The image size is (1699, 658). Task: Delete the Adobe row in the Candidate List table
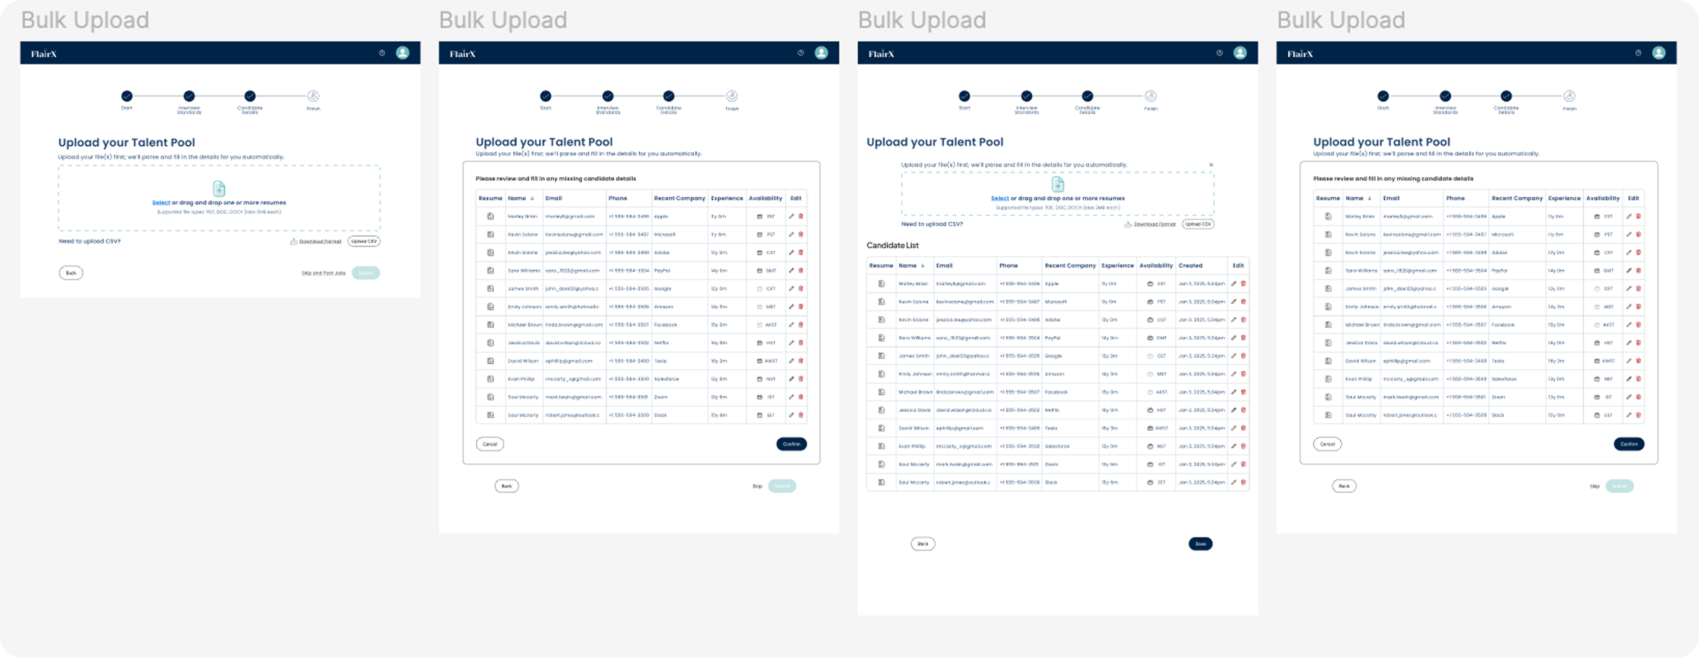click(1243, 320)
